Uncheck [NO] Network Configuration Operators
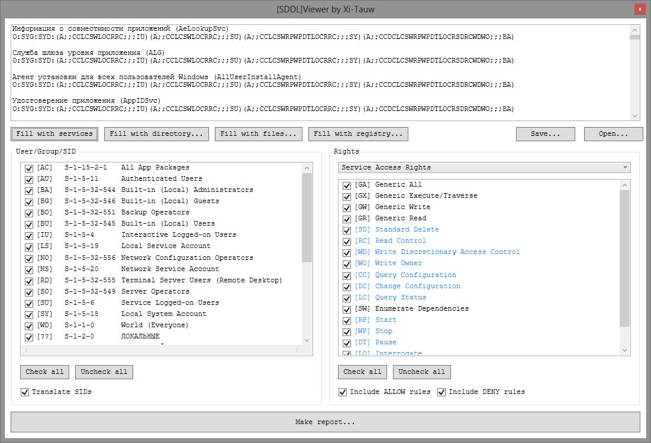The height and width of the screenshot is (443, 651). click(x=28, y=259)
